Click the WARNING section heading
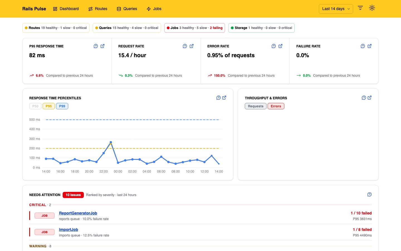The width and height of the screenshot is (401, 251). click(38, 246)
